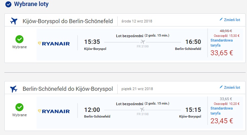Click Zmień lot for the 21 wrz flight

[232, 87]
